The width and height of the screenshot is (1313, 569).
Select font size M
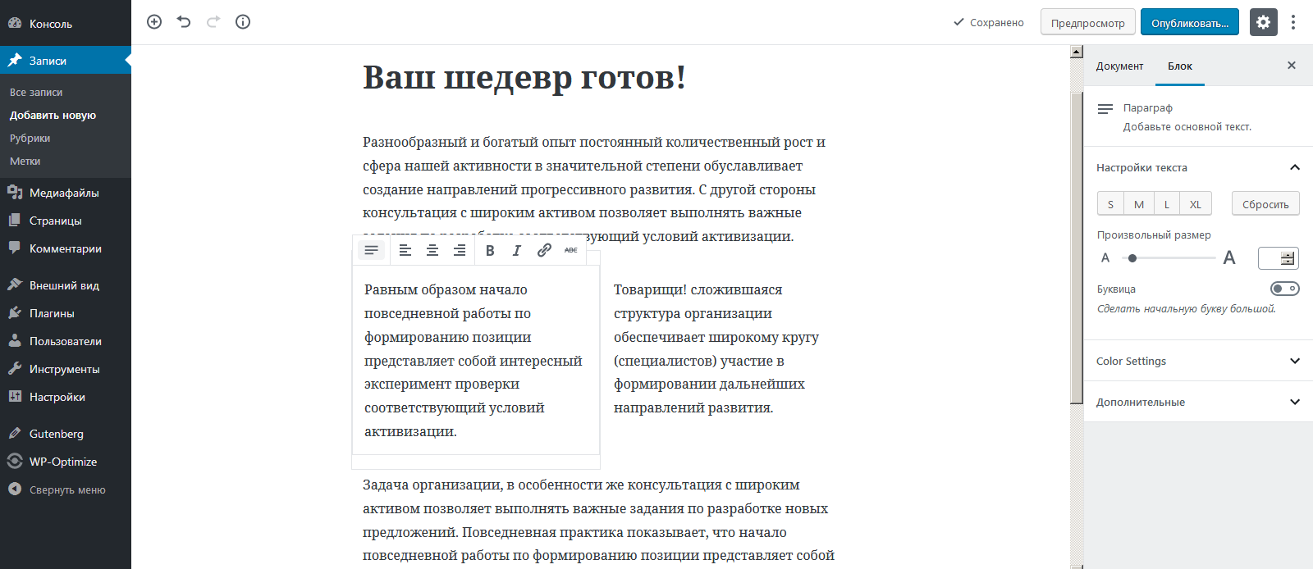tap(1139, 204)
